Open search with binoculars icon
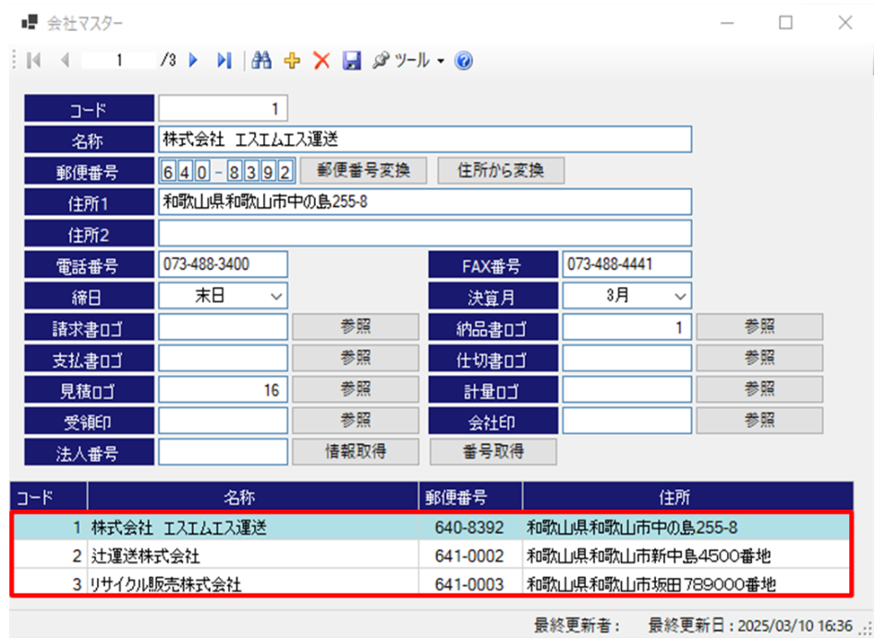 pyautogui.click(x=261, y=60)
